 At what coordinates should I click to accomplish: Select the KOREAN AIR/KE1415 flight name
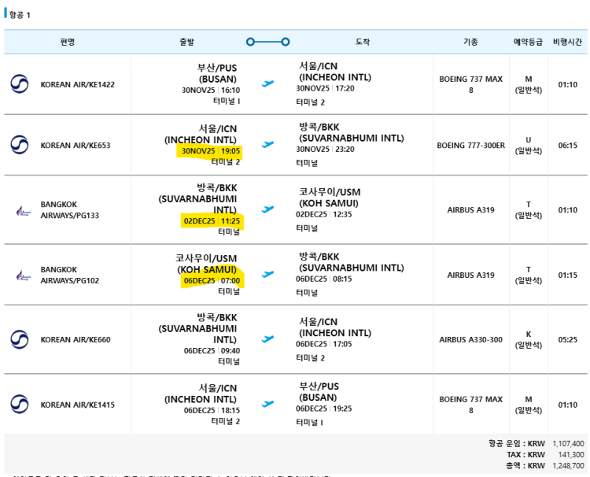[x=78, y=405]
